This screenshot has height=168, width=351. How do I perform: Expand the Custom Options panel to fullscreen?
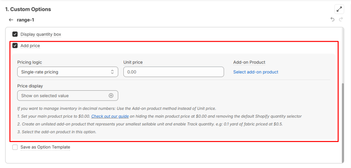(339, 9)
